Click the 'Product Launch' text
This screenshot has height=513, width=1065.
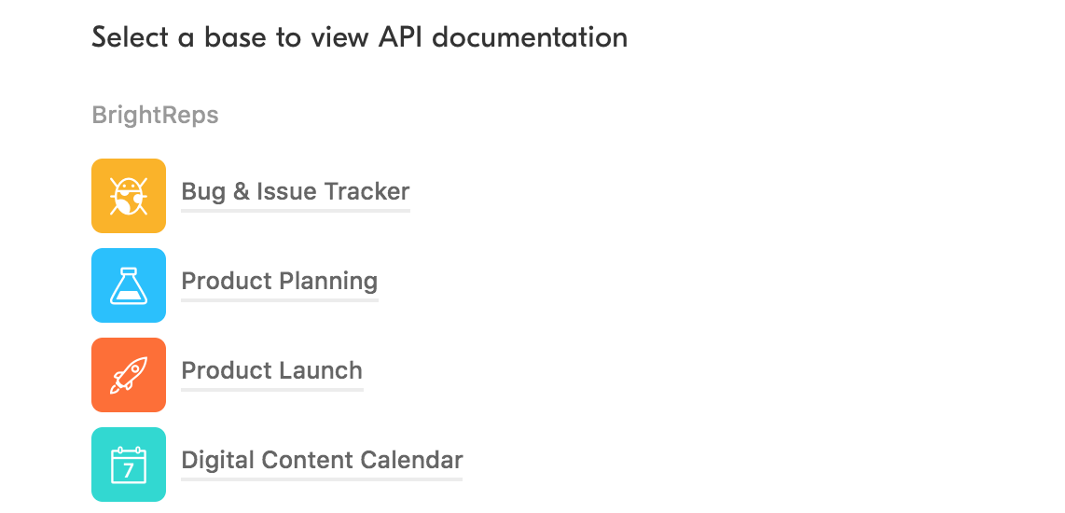pos(271,371)
